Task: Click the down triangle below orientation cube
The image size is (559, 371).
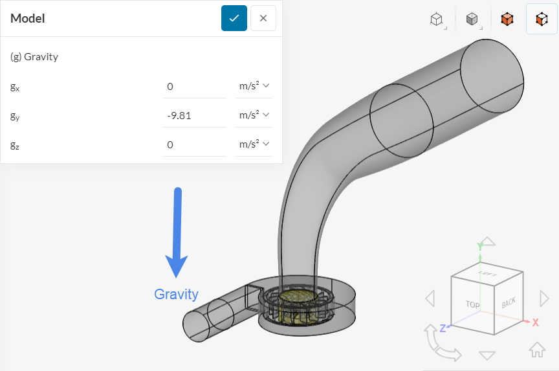Action: click(487, 355)
